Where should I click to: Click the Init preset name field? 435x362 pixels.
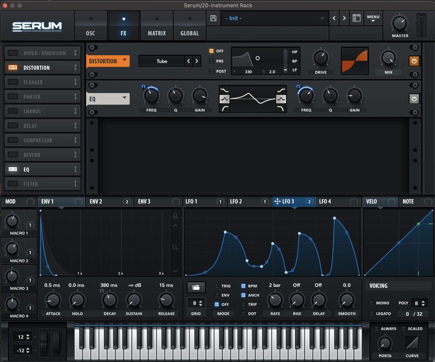[274, 18]
